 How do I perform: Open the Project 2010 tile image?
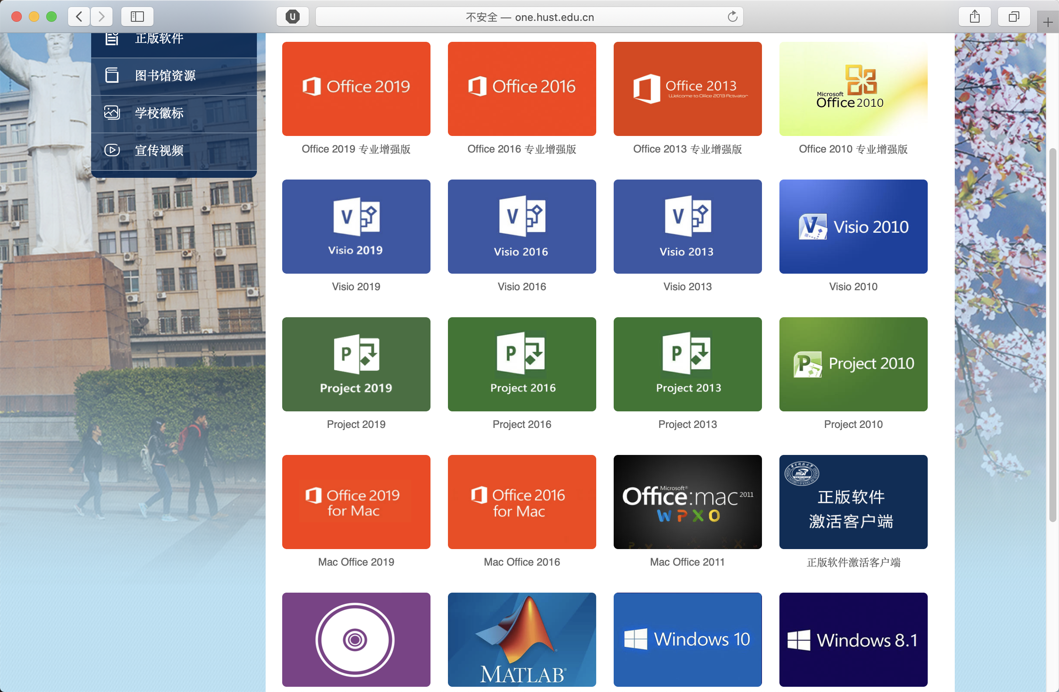[853, 364]
